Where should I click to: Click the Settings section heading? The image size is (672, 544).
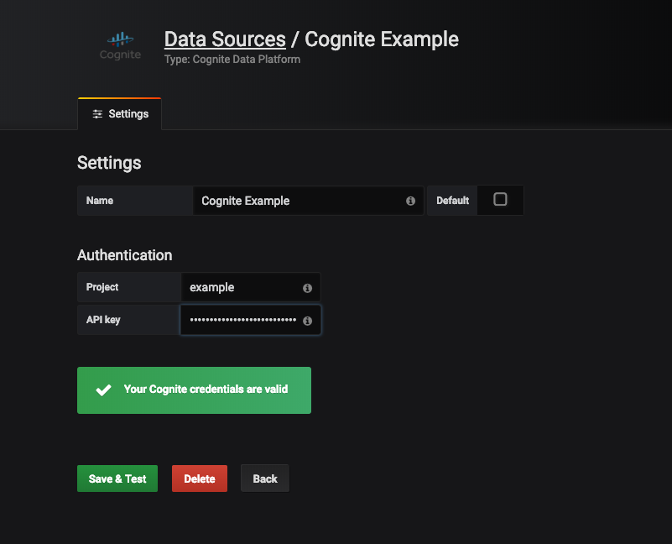[109, 163]
